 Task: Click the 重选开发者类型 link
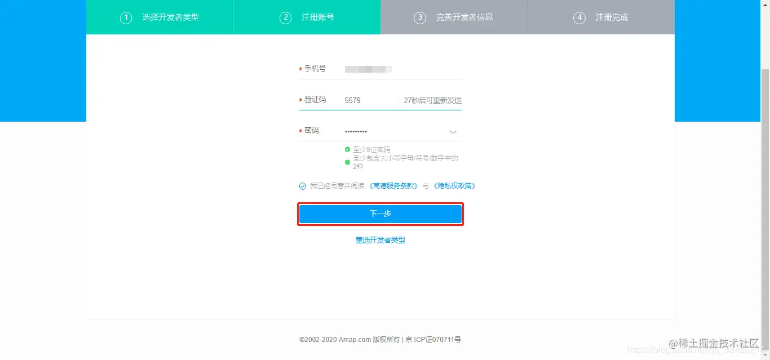point(380,239)
